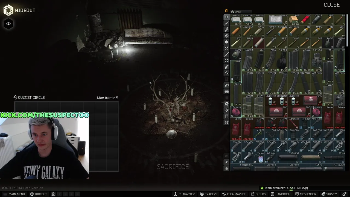Click the padlock icon in stash sidebar
350x197 pixels.
226,169
